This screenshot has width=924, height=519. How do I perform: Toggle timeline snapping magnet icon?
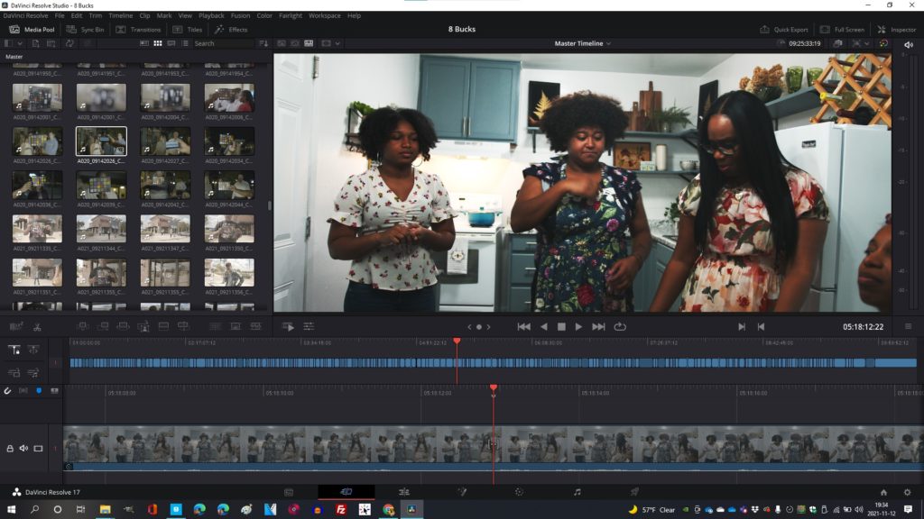pos(8,390)
